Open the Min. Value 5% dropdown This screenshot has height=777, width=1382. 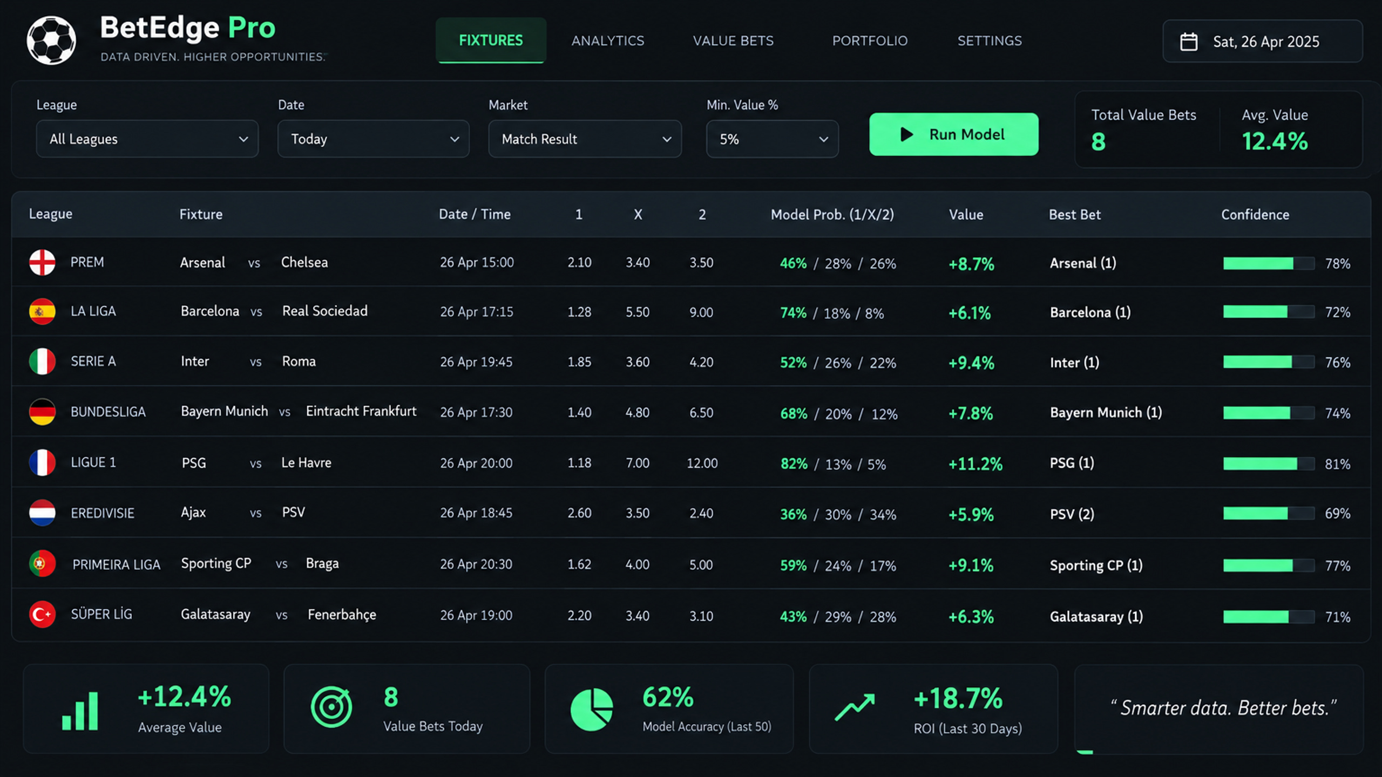[772, 139]
